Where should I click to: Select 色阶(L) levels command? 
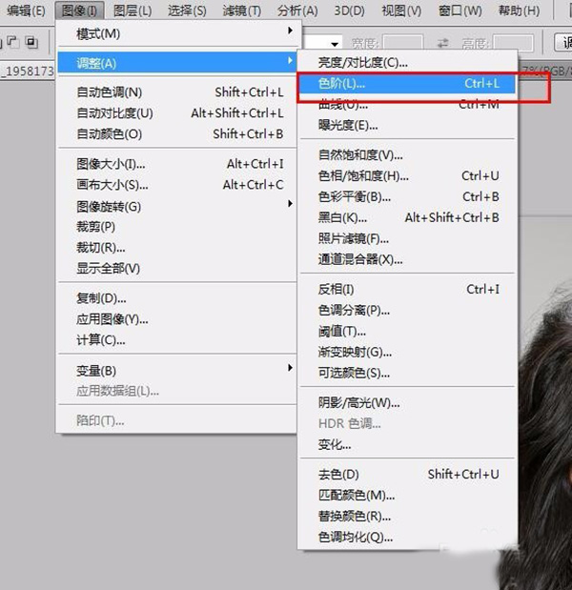(x=408, y=83)
